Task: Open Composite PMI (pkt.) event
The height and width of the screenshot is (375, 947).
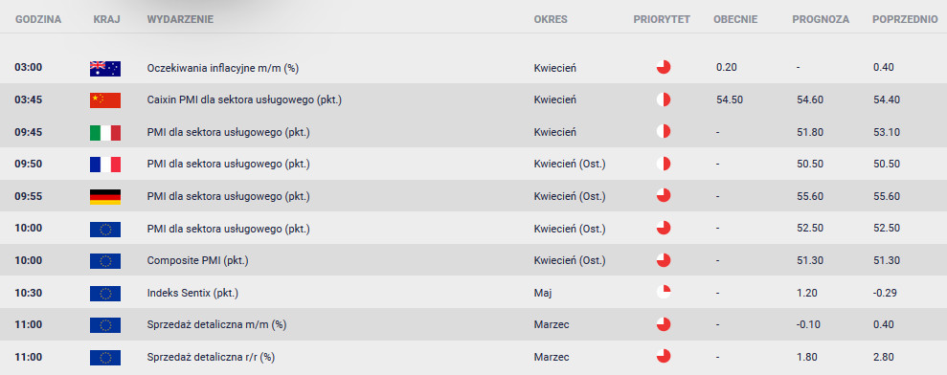Action: tap(198, 261)
